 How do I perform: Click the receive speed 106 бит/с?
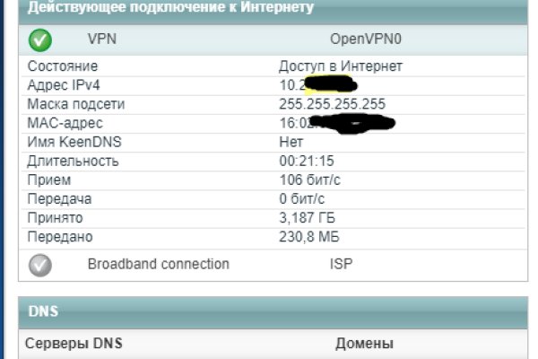[310, 179]
